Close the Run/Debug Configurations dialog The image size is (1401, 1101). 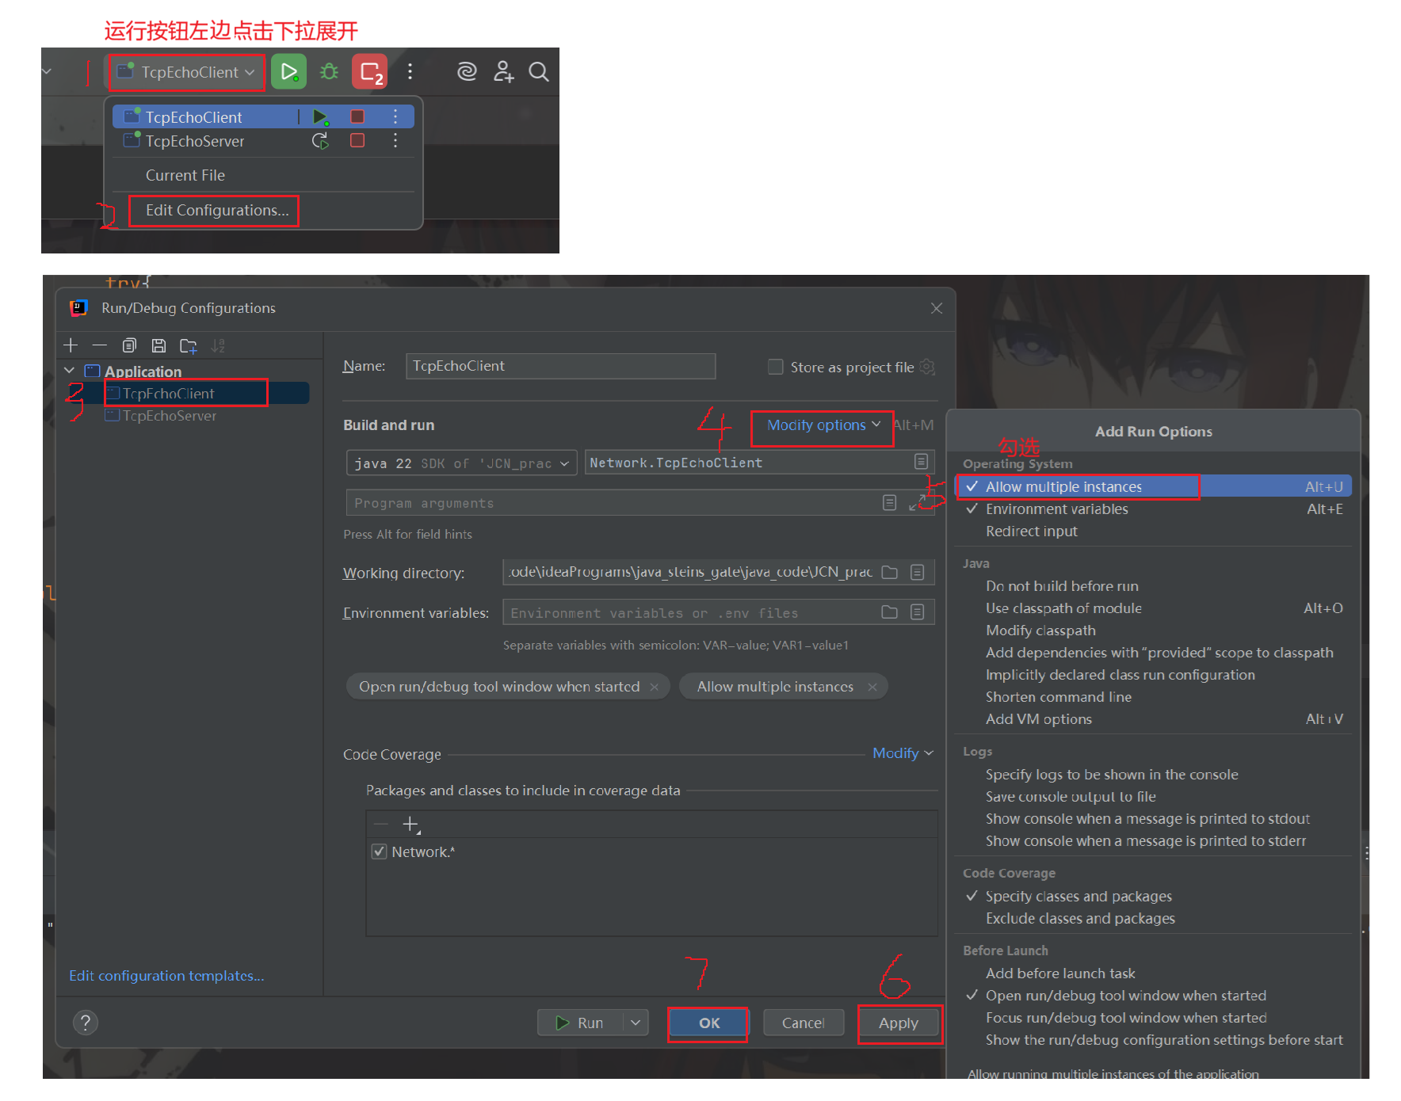coord(937,308)
